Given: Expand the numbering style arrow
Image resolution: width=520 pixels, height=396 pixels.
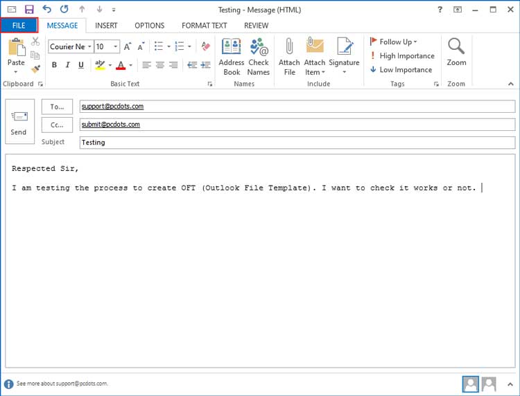Looking at the screenshot, I should [189, 46].
